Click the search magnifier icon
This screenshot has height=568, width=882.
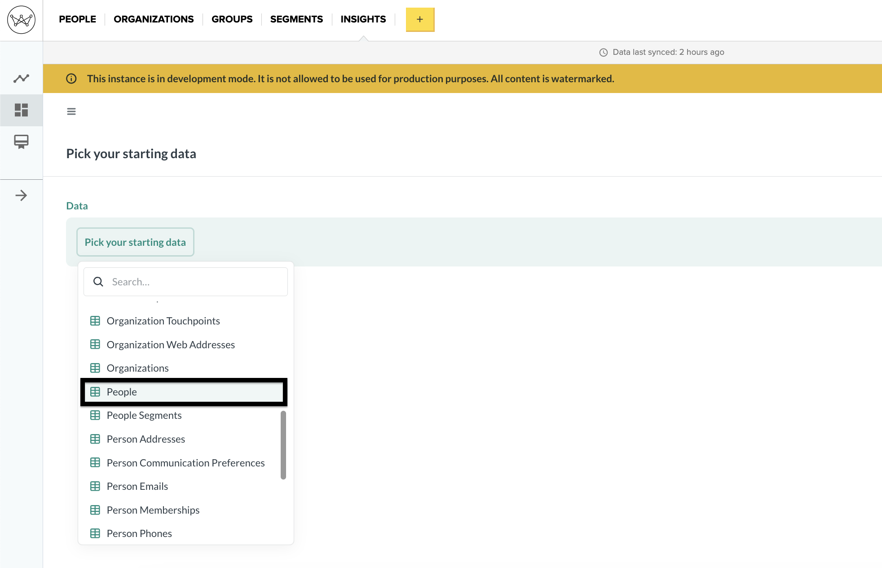click(x=98, y=282)
